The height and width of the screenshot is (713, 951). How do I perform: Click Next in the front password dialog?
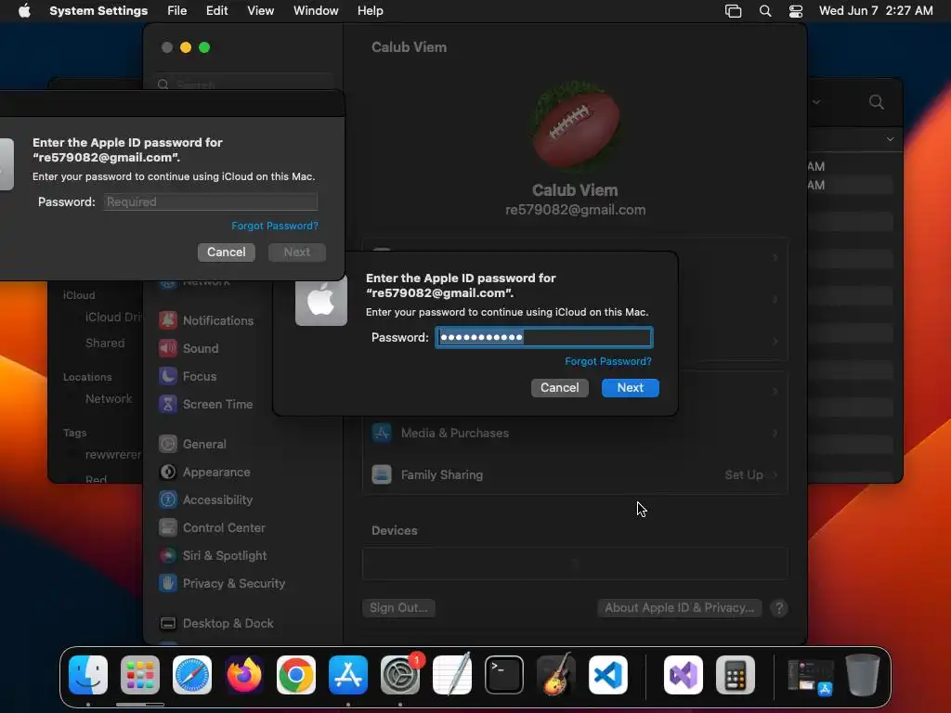[x=631, y=387]
